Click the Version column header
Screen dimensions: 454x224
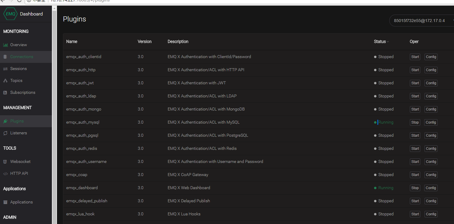(144, 42)
